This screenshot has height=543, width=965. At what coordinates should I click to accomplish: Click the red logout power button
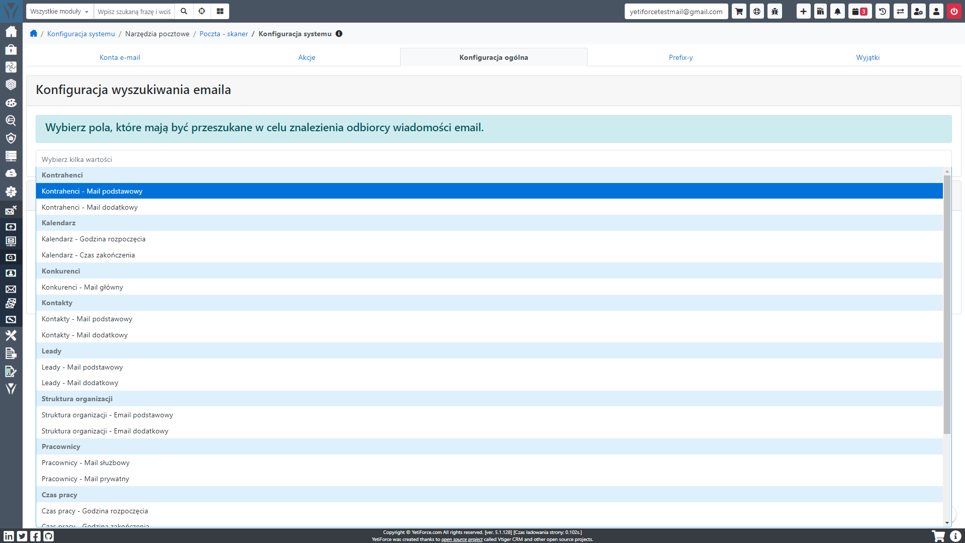tap(954, 12)
